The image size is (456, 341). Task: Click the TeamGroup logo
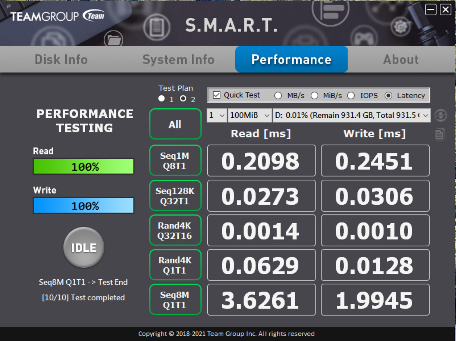(x=57, y=16)
